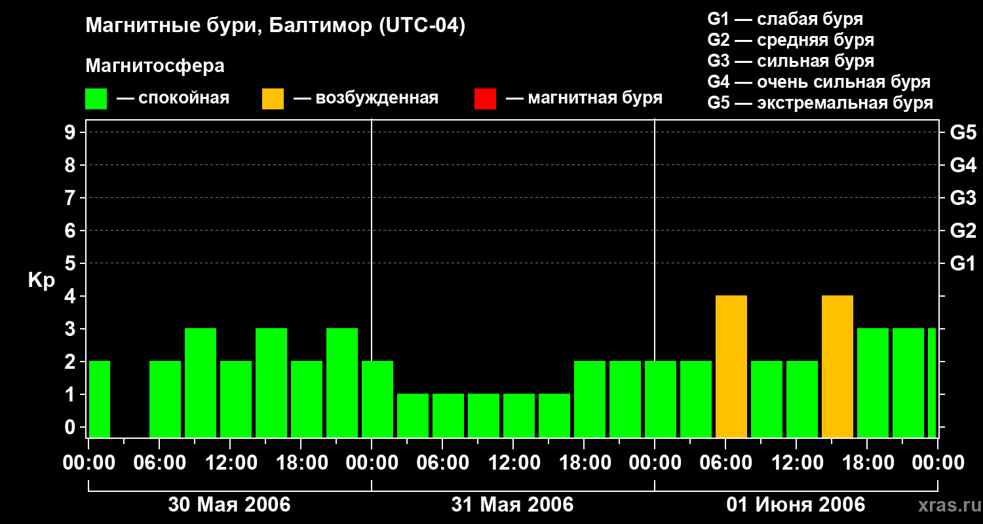Click 'G4 — очень сильная буря' description
Screen dimensions: 983x524
coord(819,82)
